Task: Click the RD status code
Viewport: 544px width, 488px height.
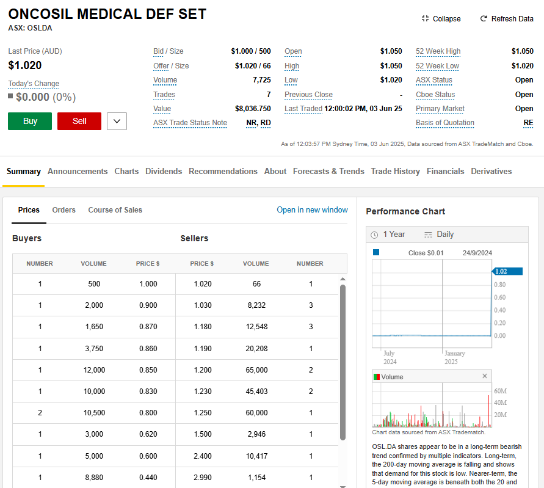Action: click(x=266, y=123)
